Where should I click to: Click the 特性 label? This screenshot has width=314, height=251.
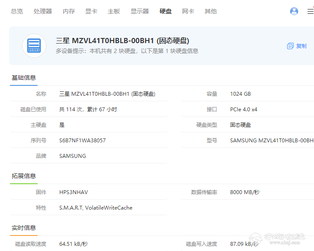[41, 208]
